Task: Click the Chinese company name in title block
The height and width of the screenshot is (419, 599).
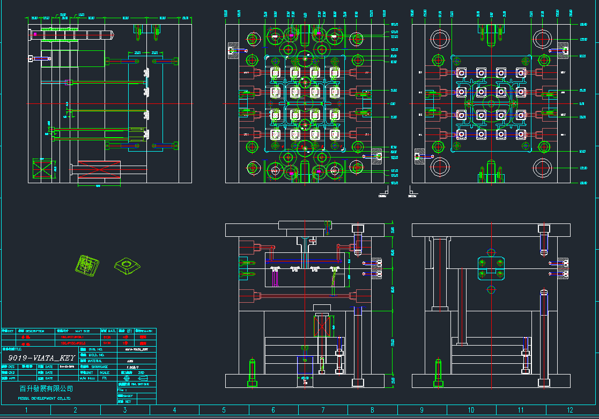Action: pos(46,388)
